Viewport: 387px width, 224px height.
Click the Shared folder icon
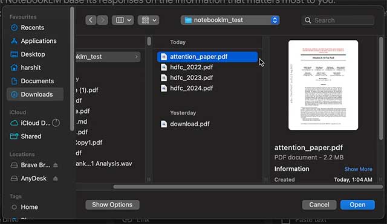[x=15, y=136]
